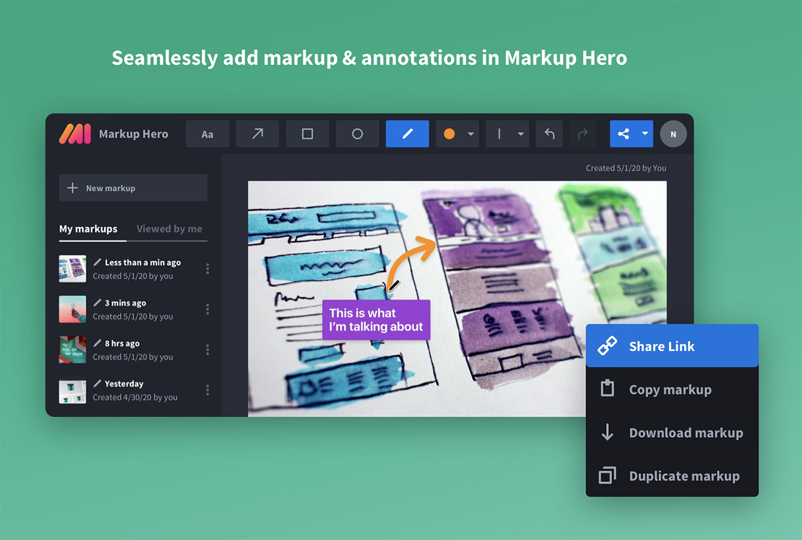Select the Yesterday markup title
The image size is (802, 540).
[x=124, y=384]
